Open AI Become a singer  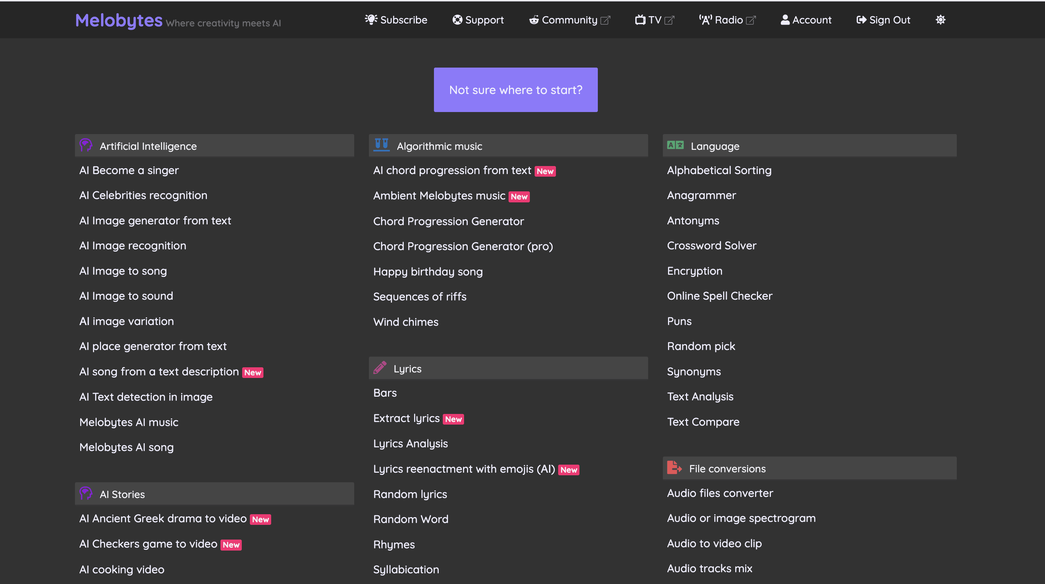[129, 170]
